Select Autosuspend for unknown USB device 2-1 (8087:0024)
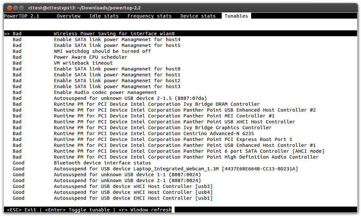 click(x=180, y=180)
